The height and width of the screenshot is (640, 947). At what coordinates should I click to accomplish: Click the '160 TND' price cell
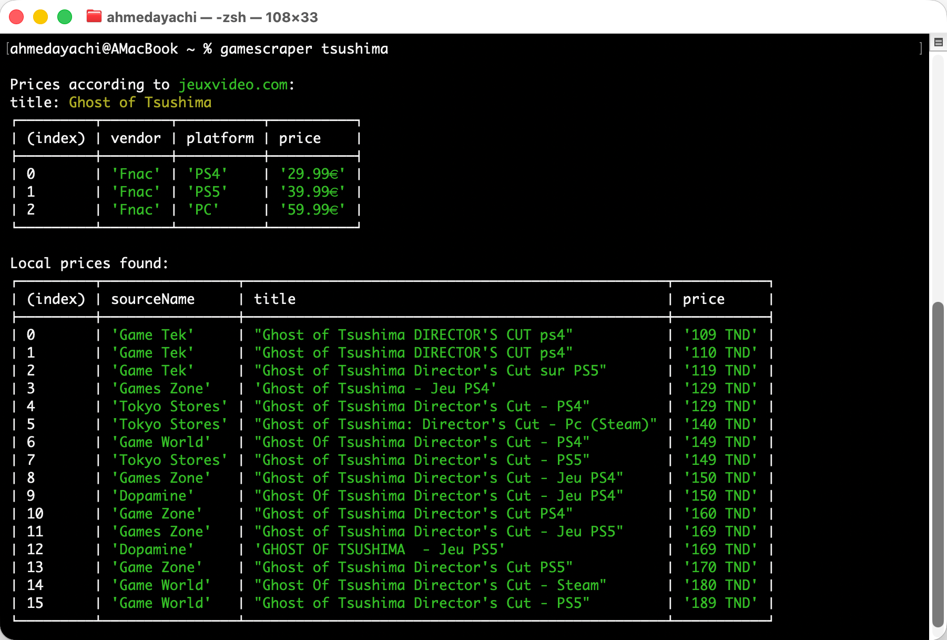[x=720, y=514]
